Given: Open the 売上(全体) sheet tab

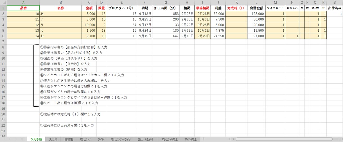Looking at the screenshot, I should [x=146, y=139].
